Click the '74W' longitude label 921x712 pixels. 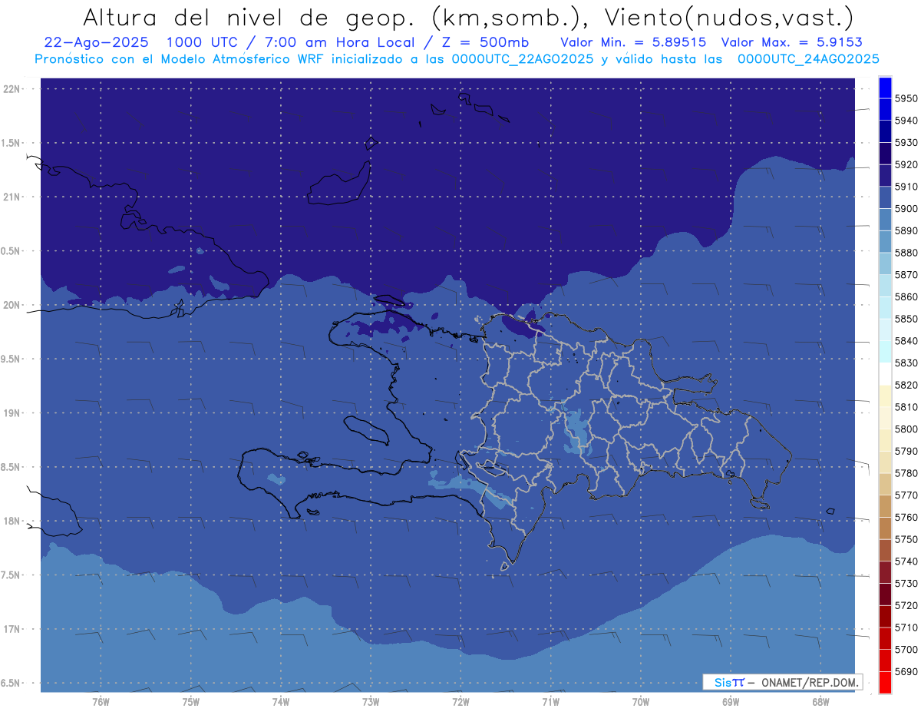tap(280, 701)
